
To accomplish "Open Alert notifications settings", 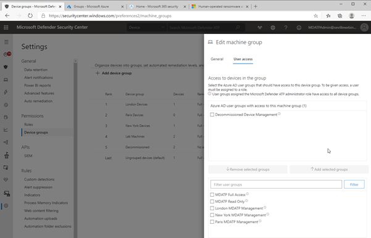I will pyautogui.click(x=38, y=78).
